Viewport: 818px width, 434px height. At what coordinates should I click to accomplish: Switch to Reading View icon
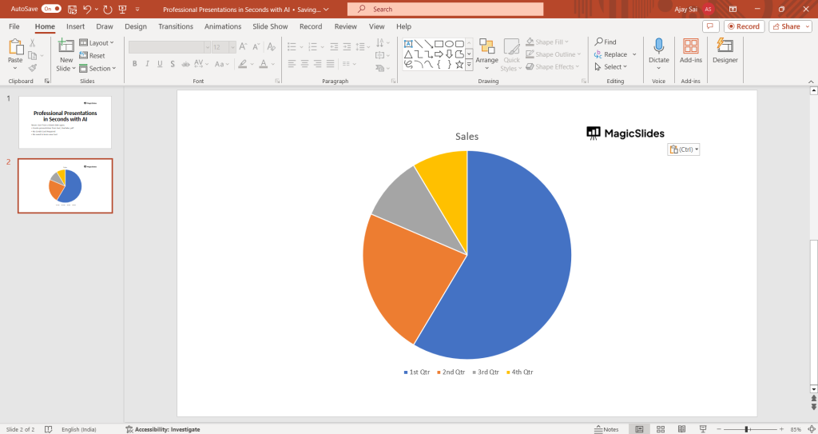point(681,429)
